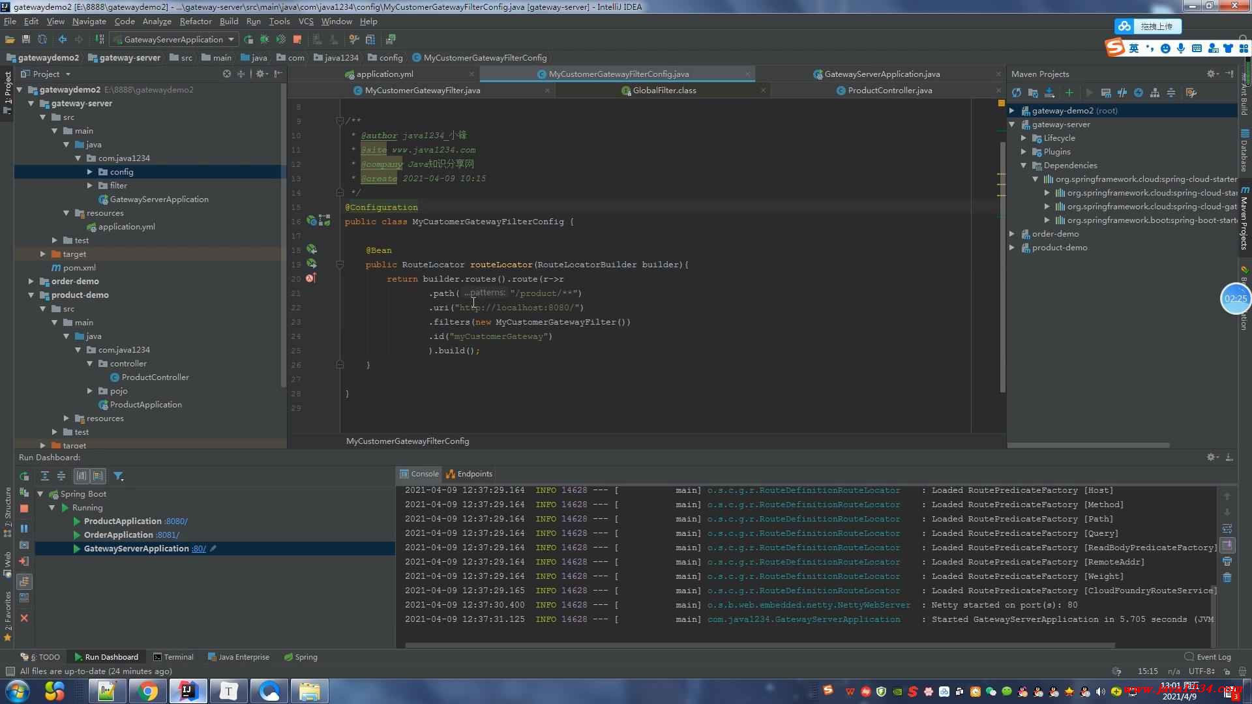Toggle Maven offline mode icon

[x=1122, y=93]
